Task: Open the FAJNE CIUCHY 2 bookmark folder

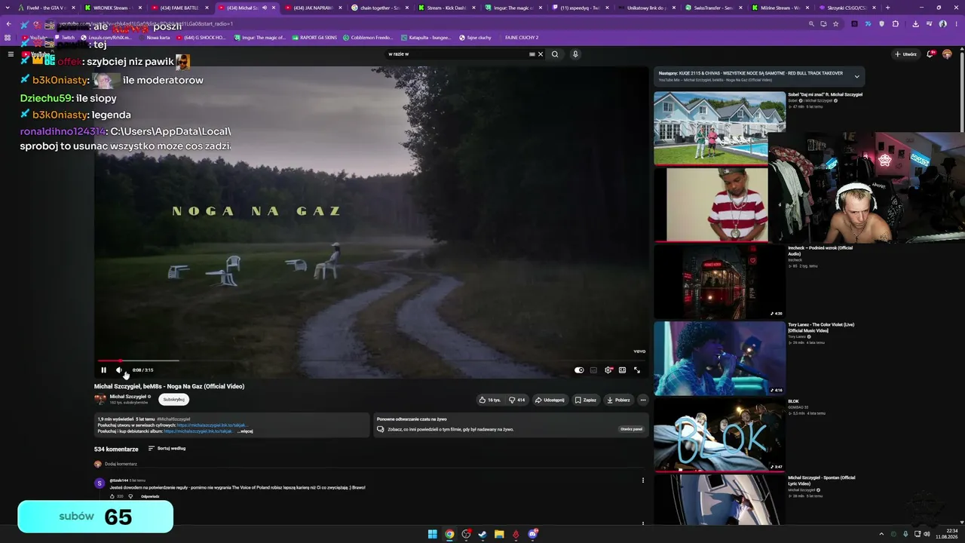Action: [521, 37]
